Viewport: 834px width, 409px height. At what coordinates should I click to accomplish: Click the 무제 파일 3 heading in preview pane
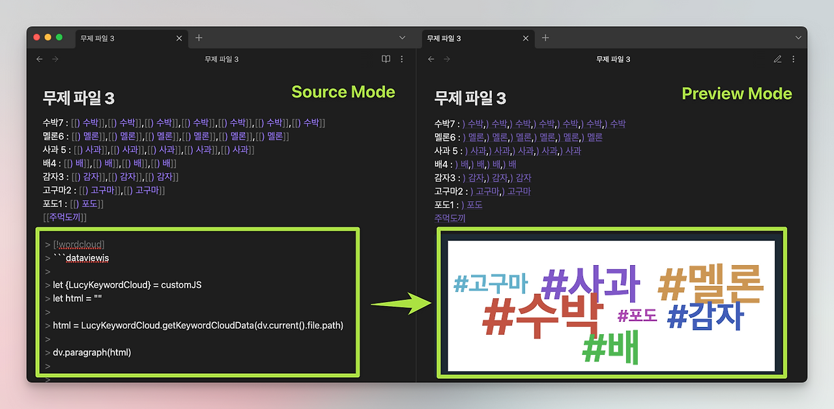[470, 98]
